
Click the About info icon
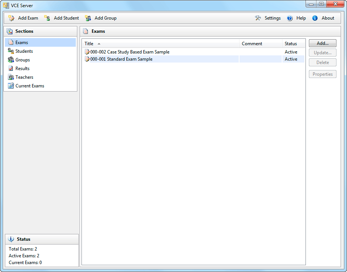click(x=315, y=18)
